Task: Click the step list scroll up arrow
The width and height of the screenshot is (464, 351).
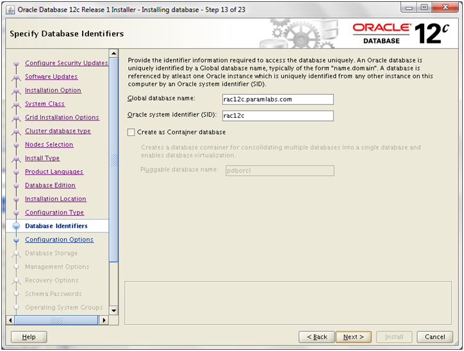Action: 113,54
